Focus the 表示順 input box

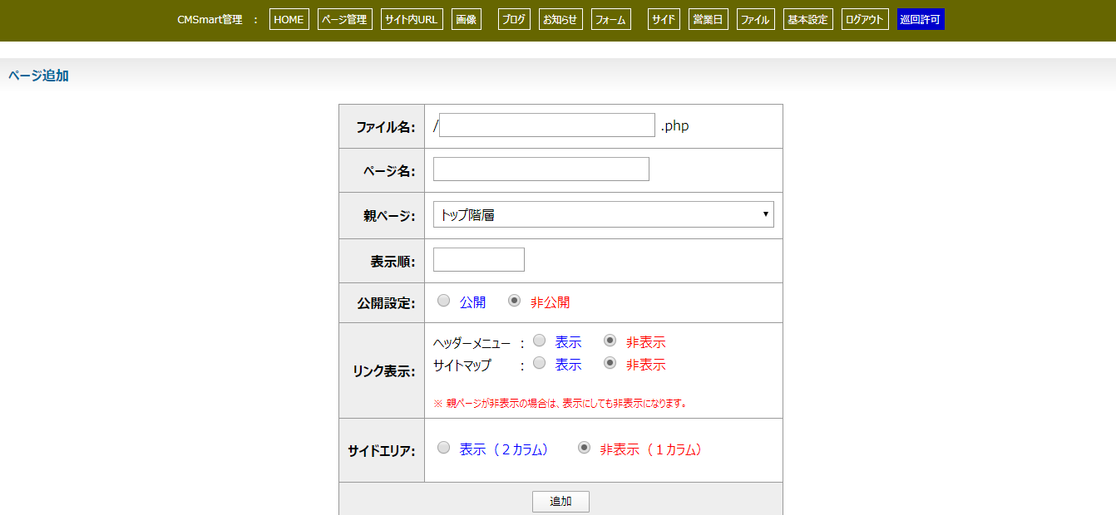point(478,260)
